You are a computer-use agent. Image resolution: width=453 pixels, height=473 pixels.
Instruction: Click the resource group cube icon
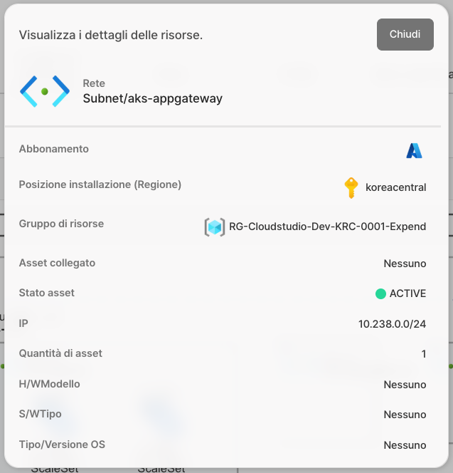click(214, 227)
